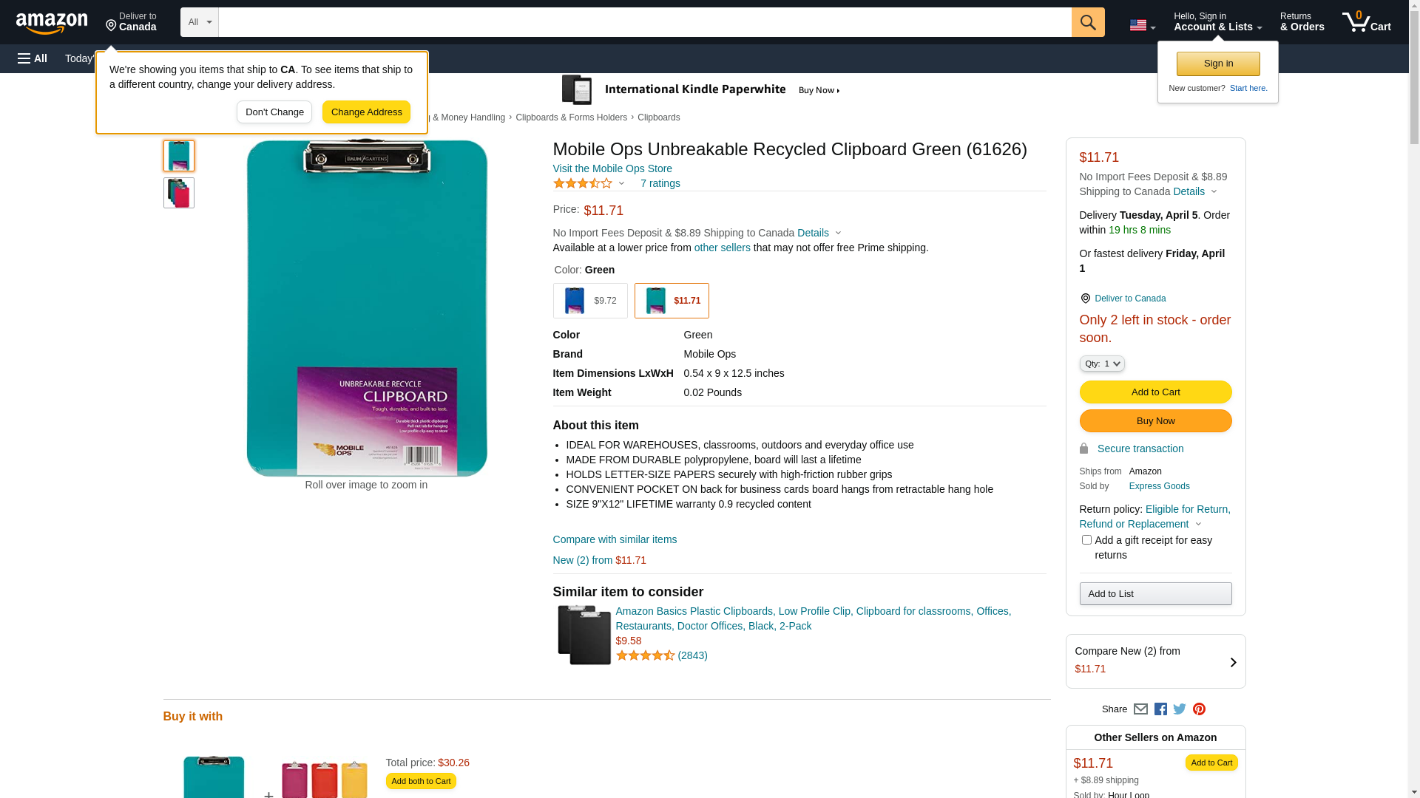Click the search magnifier button

[1087, 22]
